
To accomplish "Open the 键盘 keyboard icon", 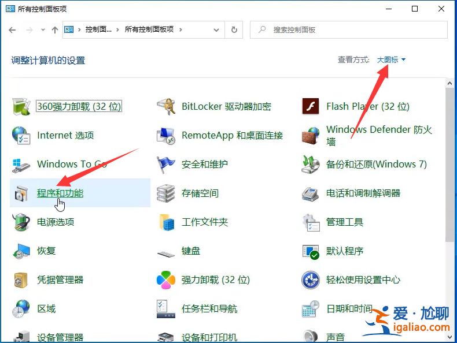I will point(166,254).
